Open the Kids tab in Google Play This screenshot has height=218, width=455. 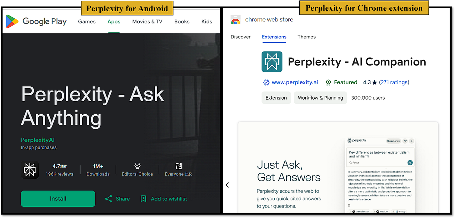coord(207,22)
